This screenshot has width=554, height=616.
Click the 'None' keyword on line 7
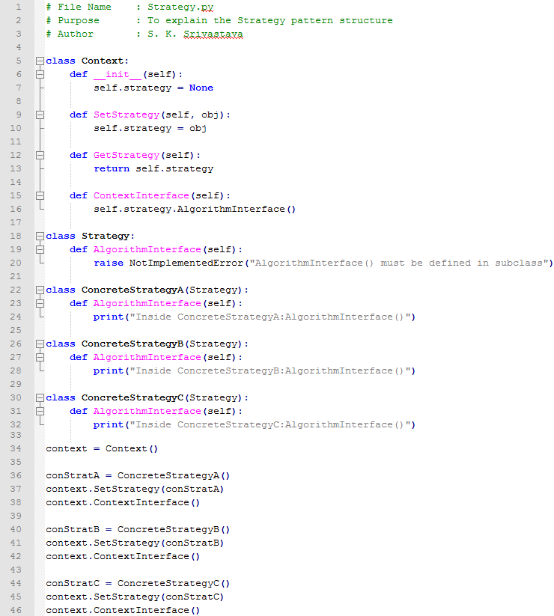point(201,88)
